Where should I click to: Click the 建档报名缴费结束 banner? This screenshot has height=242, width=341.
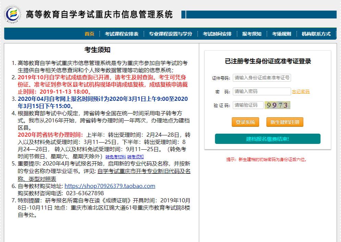click(x=267, y=139)
